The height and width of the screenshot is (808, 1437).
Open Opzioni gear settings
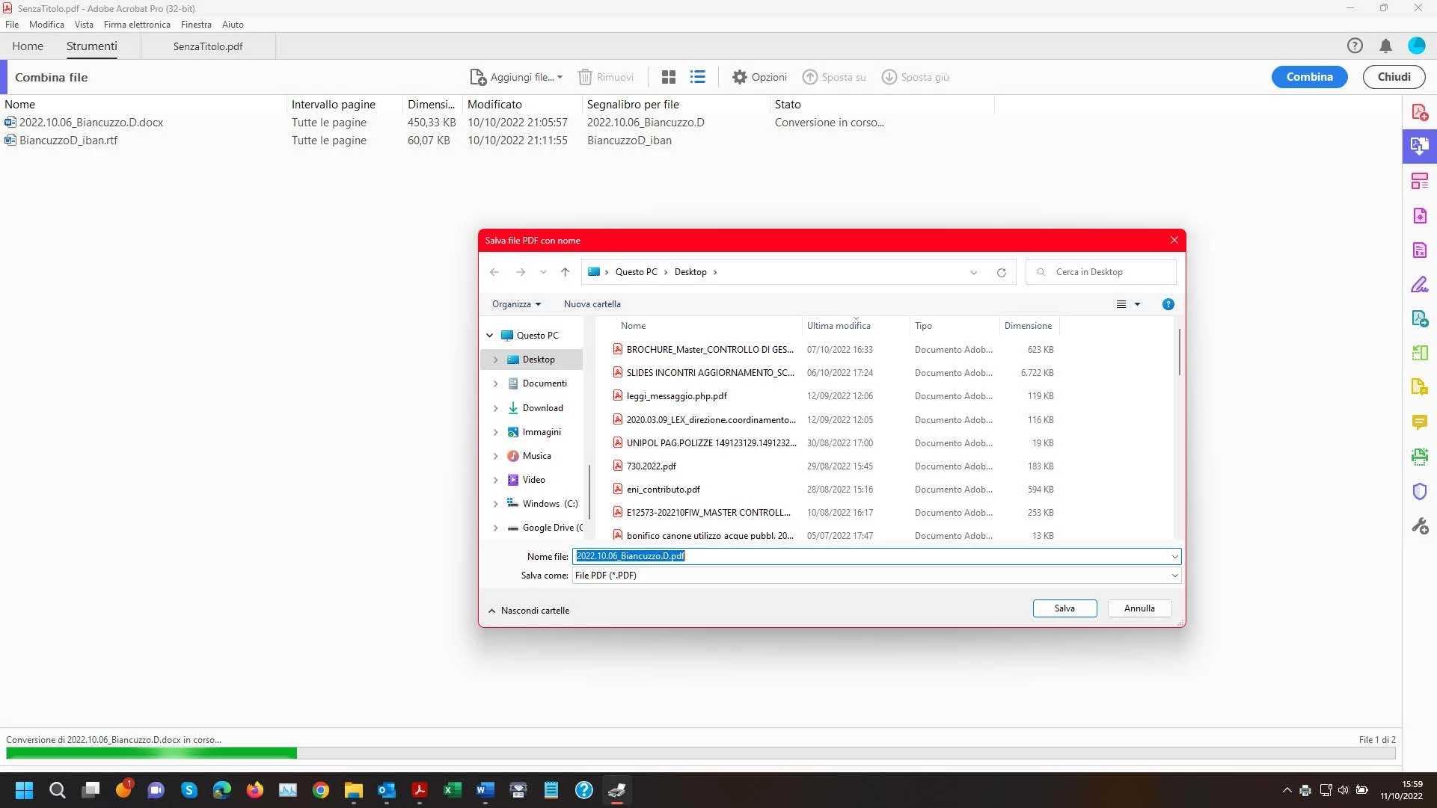[759, 77]
